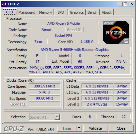Click the Stepping value 1
136x134 pixels.
click(122, 56)
